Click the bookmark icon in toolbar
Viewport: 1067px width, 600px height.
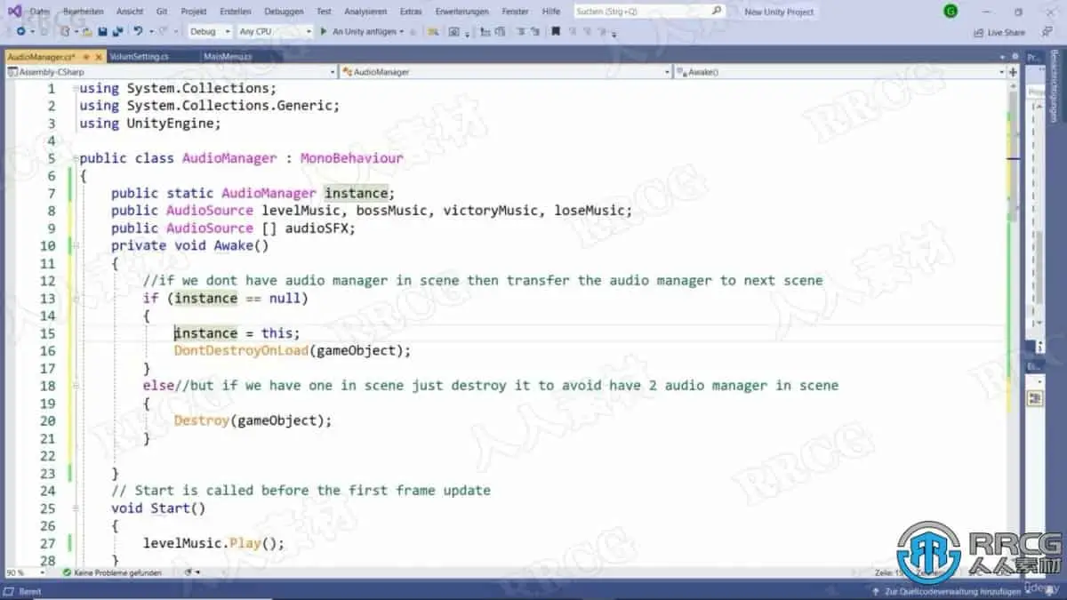(x=555, y=31)
